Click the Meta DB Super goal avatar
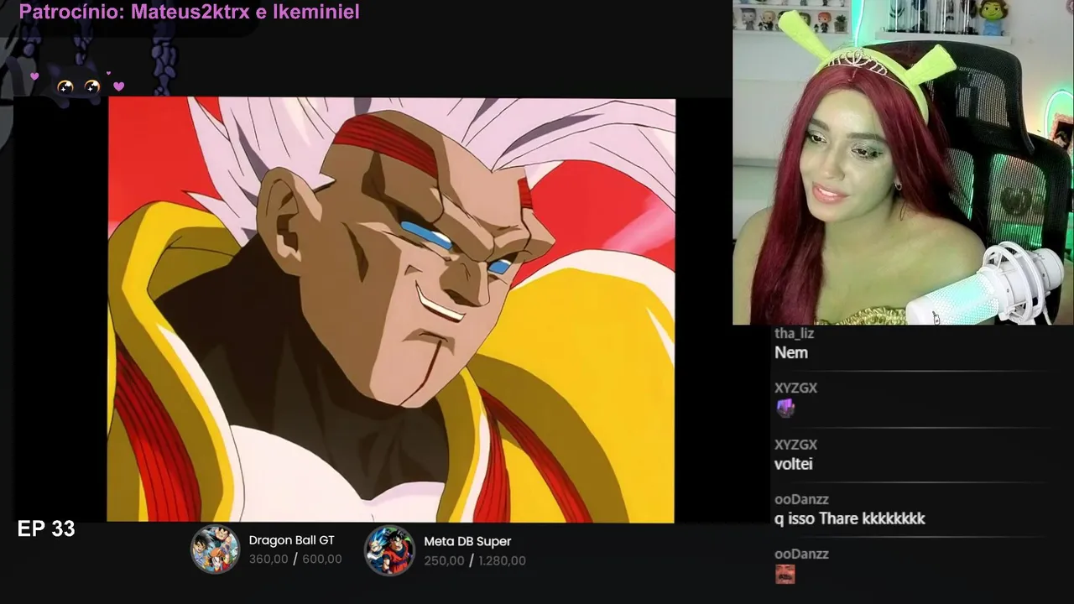Screen dimensions: 1074x604 click(389, 549)
